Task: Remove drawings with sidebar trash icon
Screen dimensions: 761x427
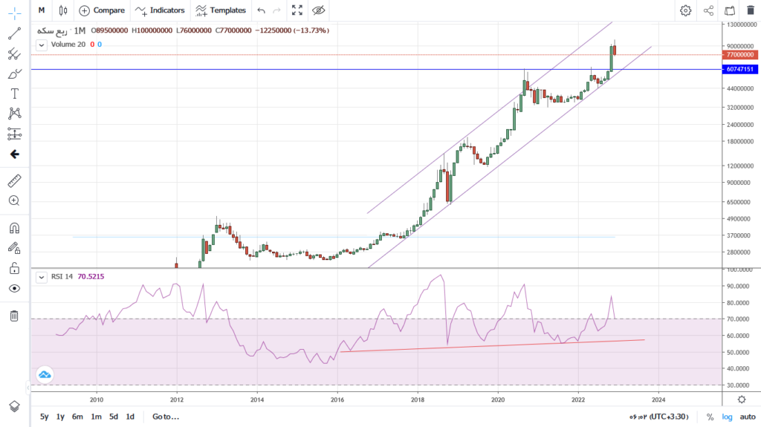Action: [15, 316]
